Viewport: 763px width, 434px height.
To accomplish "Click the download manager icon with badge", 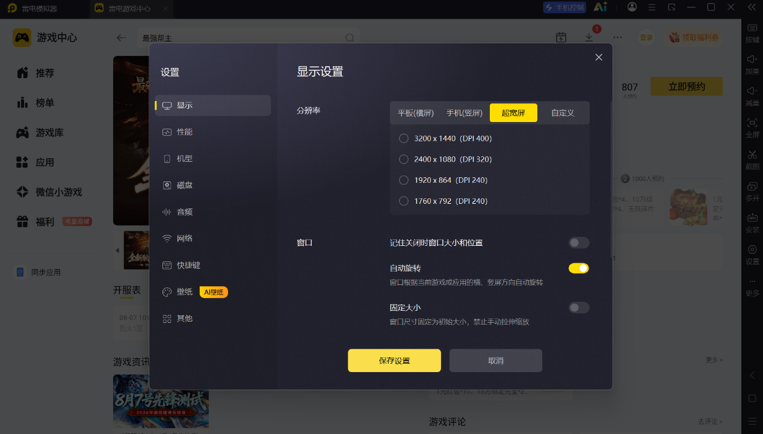I will tap(589, 37).
